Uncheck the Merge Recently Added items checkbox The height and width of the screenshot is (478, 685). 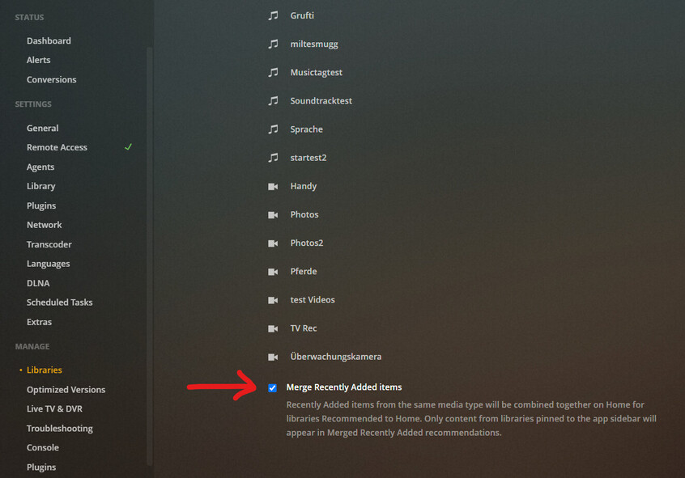[x=272, y=387]
